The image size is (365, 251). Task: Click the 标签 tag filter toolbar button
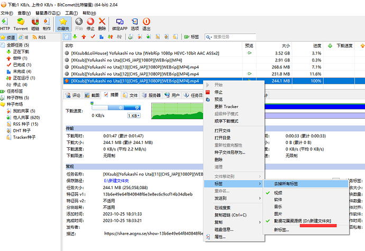[x=191, y=37]
